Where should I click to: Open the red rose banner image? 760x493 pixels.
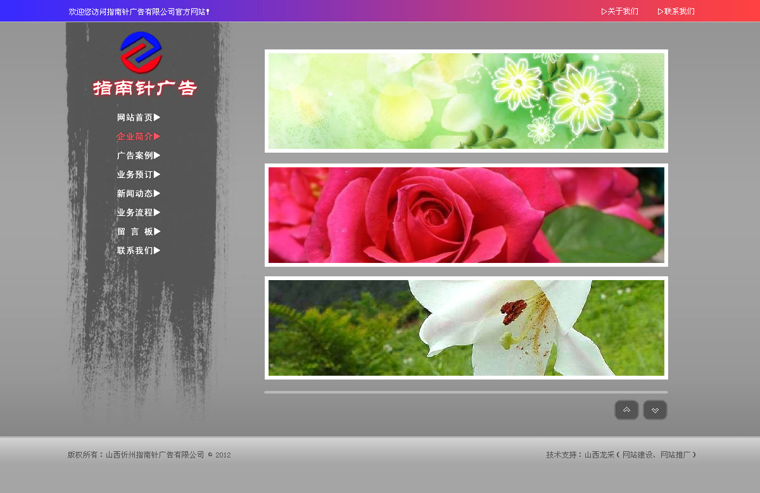tap(466, 215)
